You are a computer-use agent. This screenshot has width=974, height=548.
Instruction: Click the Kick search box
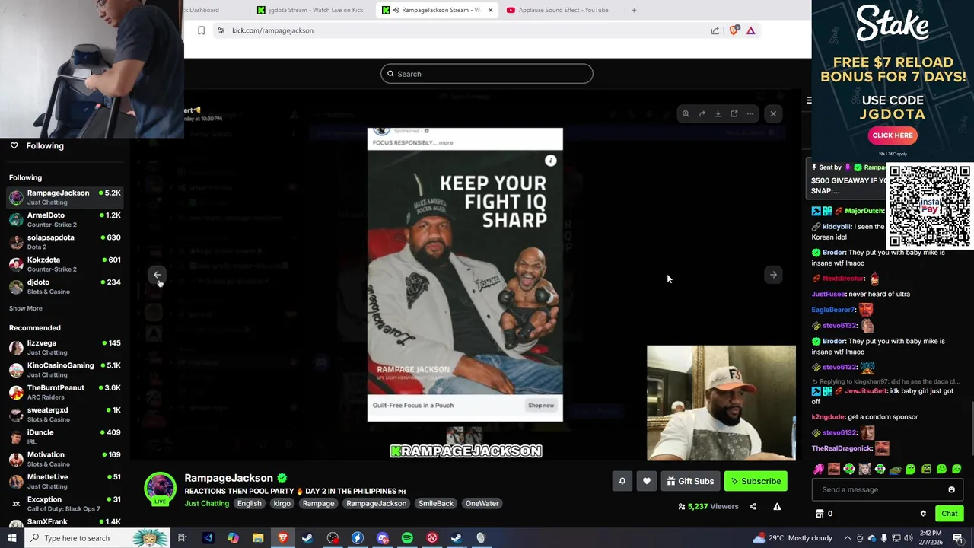(487, 74)
